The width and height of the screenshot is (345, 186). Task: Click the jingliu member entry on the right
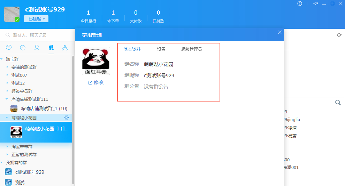tap(292, 120)
